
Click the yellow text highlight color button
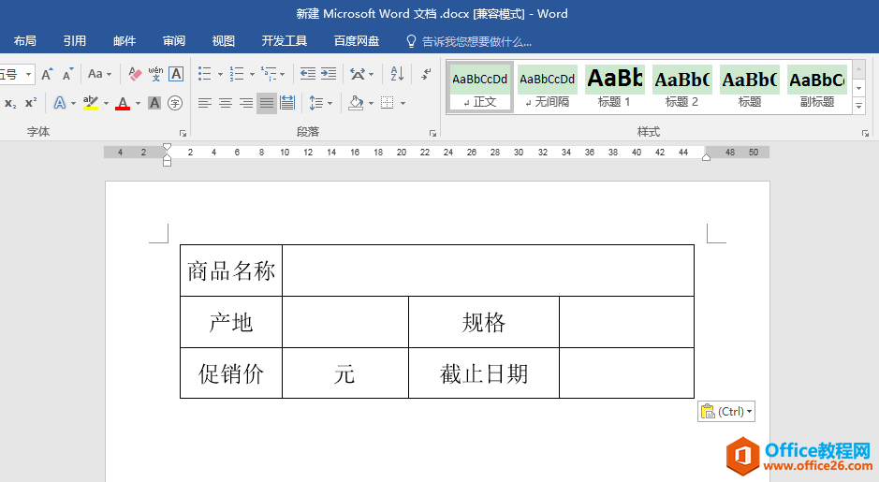click(90, 103)
